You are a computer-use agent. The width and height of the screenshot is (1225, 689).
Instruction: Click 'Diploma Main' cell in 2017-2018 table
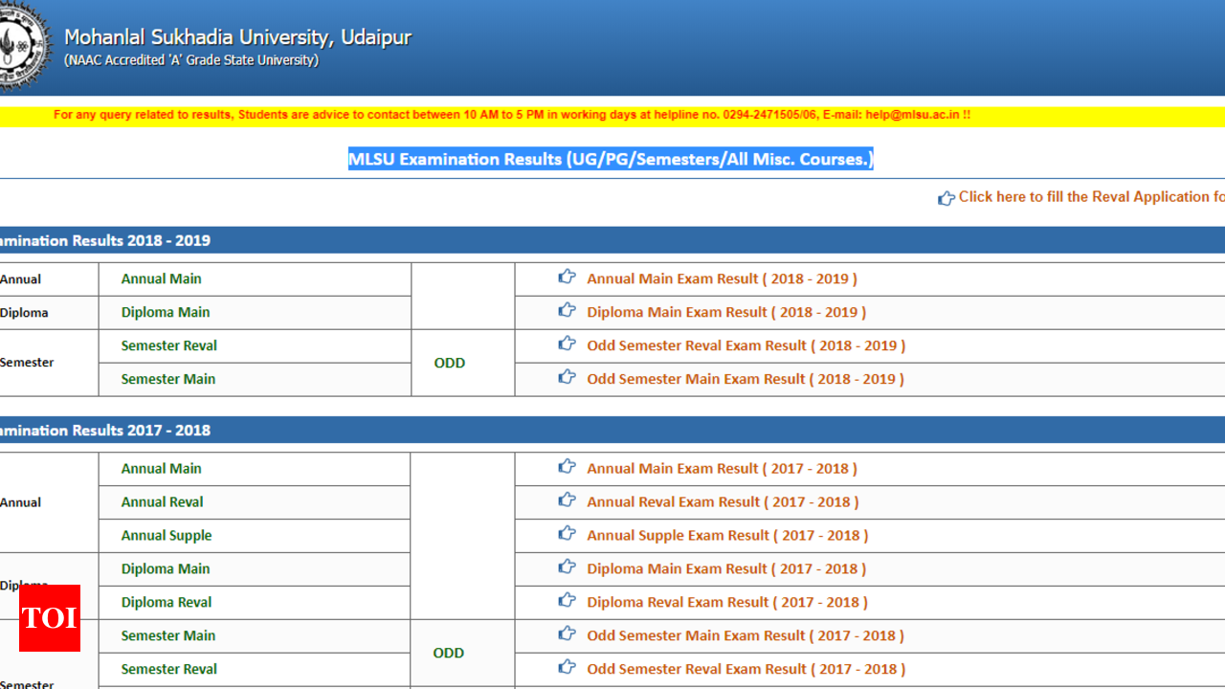pyautogui.click(x=255, y=569)
